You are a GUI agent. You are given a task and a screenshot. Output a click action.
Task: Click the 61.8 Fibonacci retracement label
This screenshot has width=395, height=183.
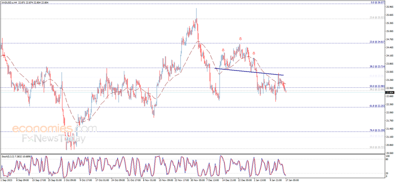click(x=377, y=106)
